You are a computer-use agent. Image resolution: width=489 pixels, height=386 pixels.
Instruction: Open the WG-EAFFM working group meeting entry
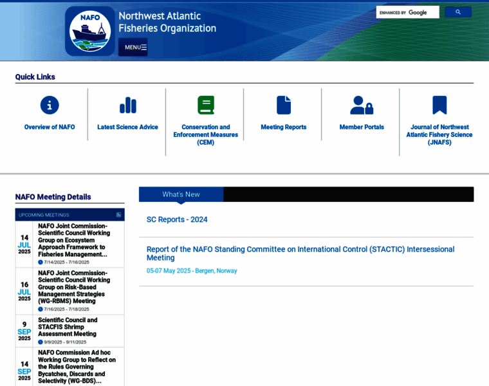point(74,240)
